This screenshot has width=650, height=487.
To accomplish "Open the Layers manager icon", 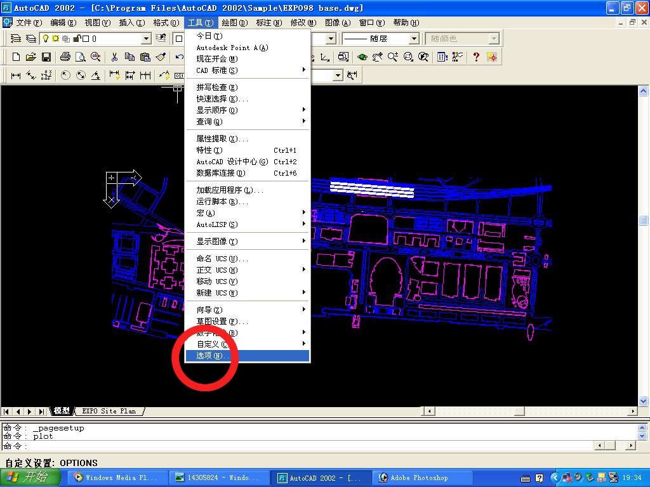I will [30, 39].
